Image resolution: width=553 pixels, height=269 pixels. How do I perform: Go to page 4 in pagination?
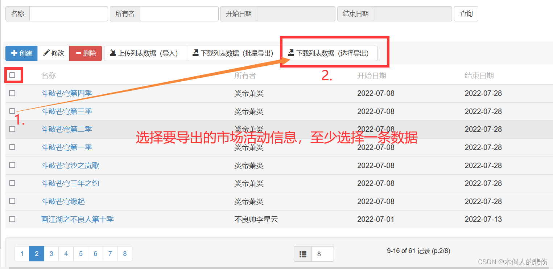[66, 254]
